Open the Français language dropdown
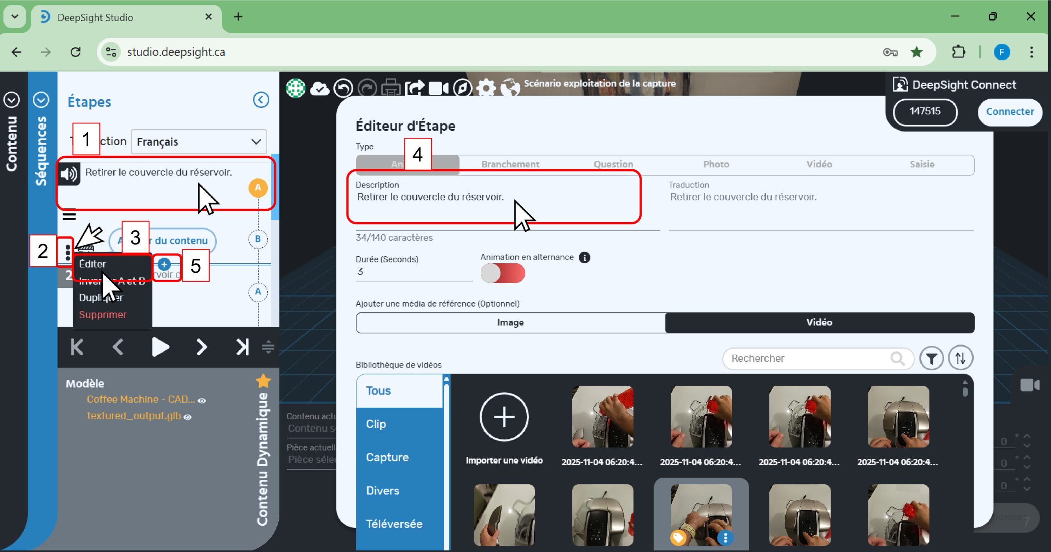The width and height of the screenshot is (1051, 552). [x=199, y=142]
